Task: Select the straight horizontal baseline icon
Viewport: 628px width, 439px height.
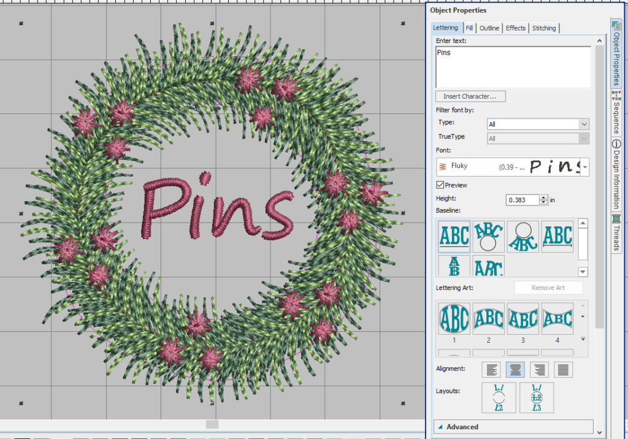Action: click(454, 237)
